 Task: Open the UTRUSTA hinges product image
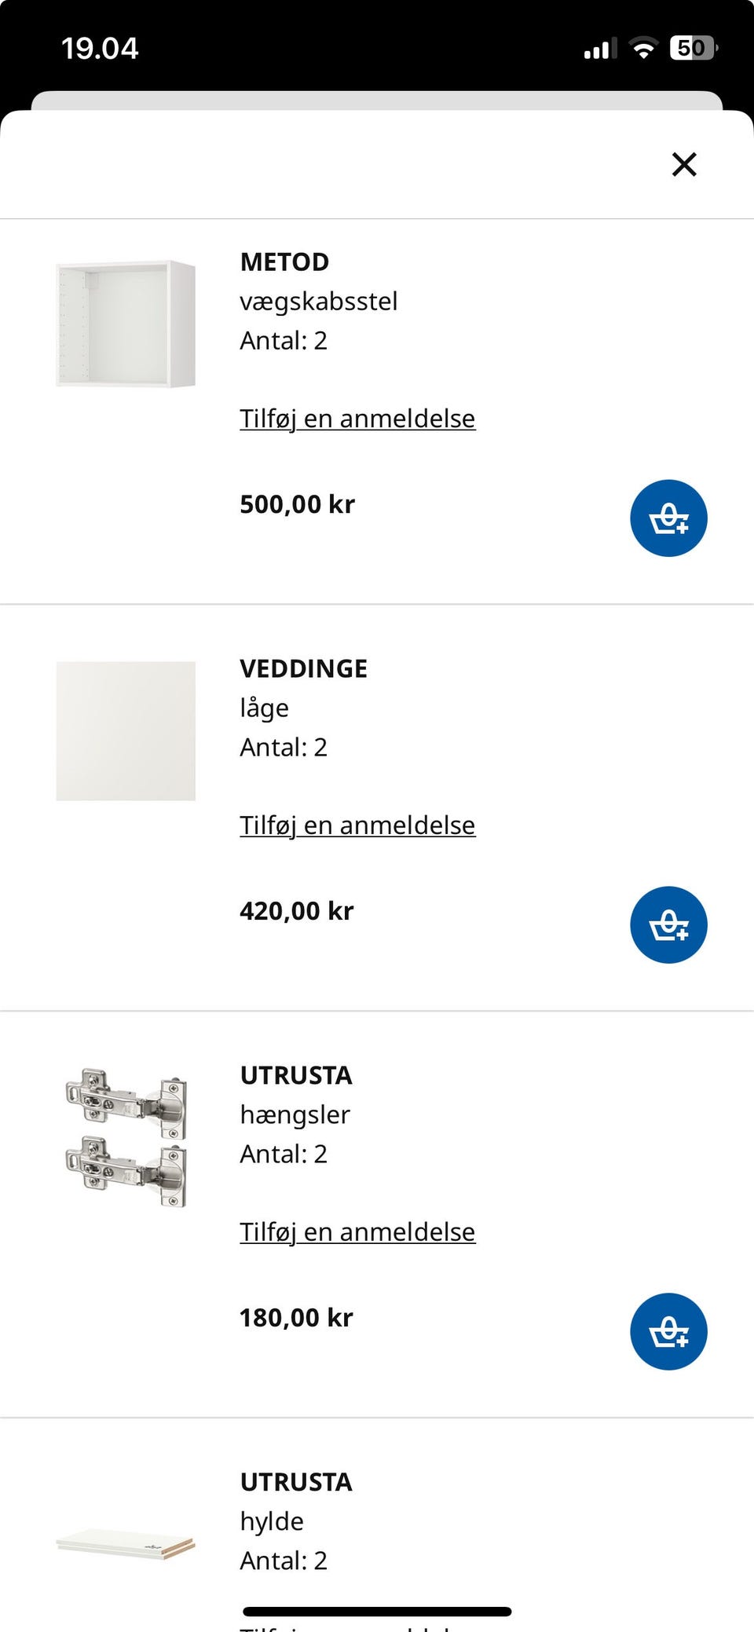[x=126, y=1137]
